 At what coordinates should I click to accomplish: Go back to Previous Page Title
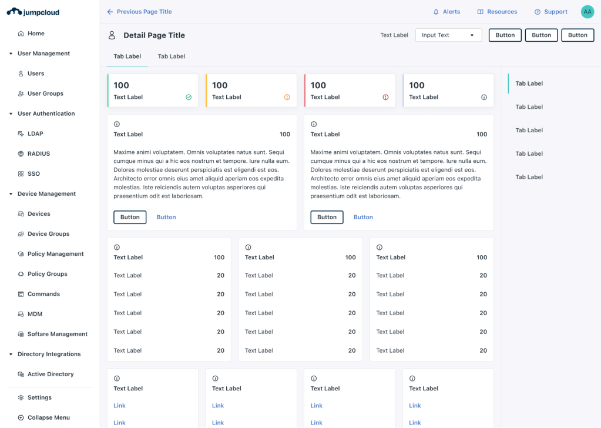(x=139, y=12)
